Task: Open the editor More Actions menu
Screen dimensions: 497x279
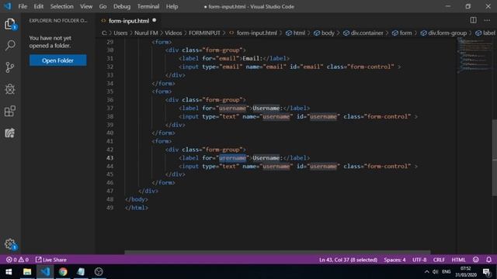Action: 487,20
